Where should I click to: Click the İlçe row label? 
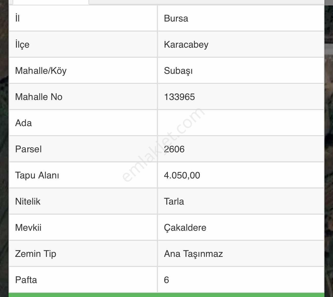click(22, 45)
